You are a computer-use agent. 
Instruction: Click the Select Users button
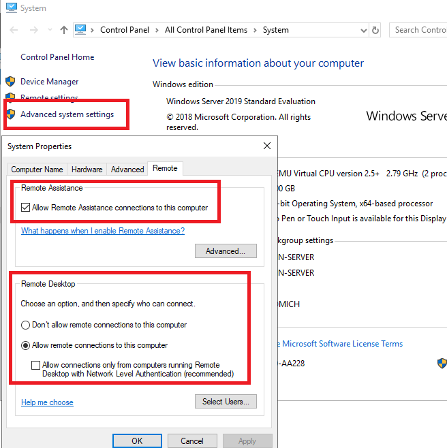(226, 402)
